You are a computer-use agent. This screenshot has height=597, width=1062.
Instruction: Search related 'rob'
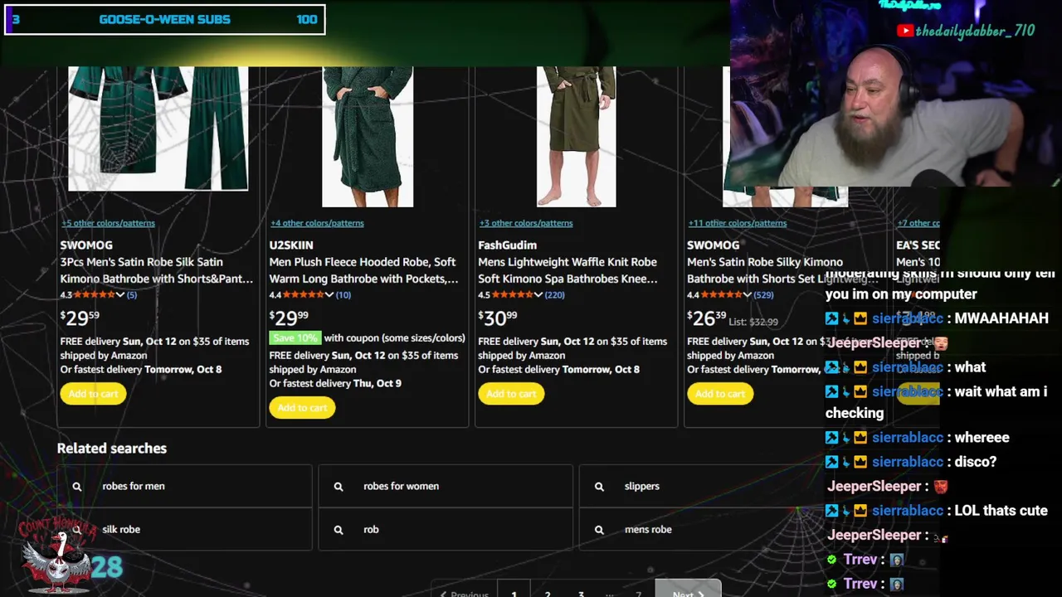coord(446,529)
